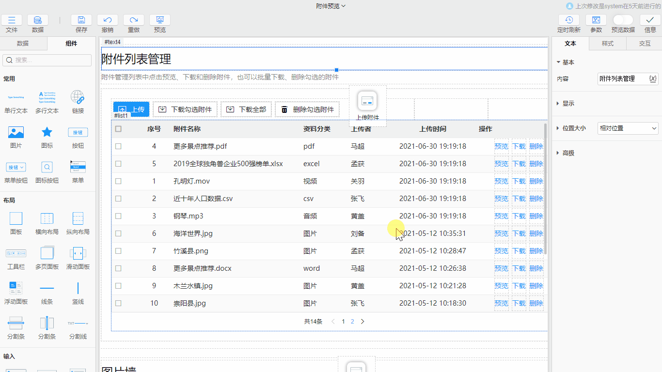Click the 参数 parameters icon
Viewport: 662px width, 372px height.
point(595,21)
